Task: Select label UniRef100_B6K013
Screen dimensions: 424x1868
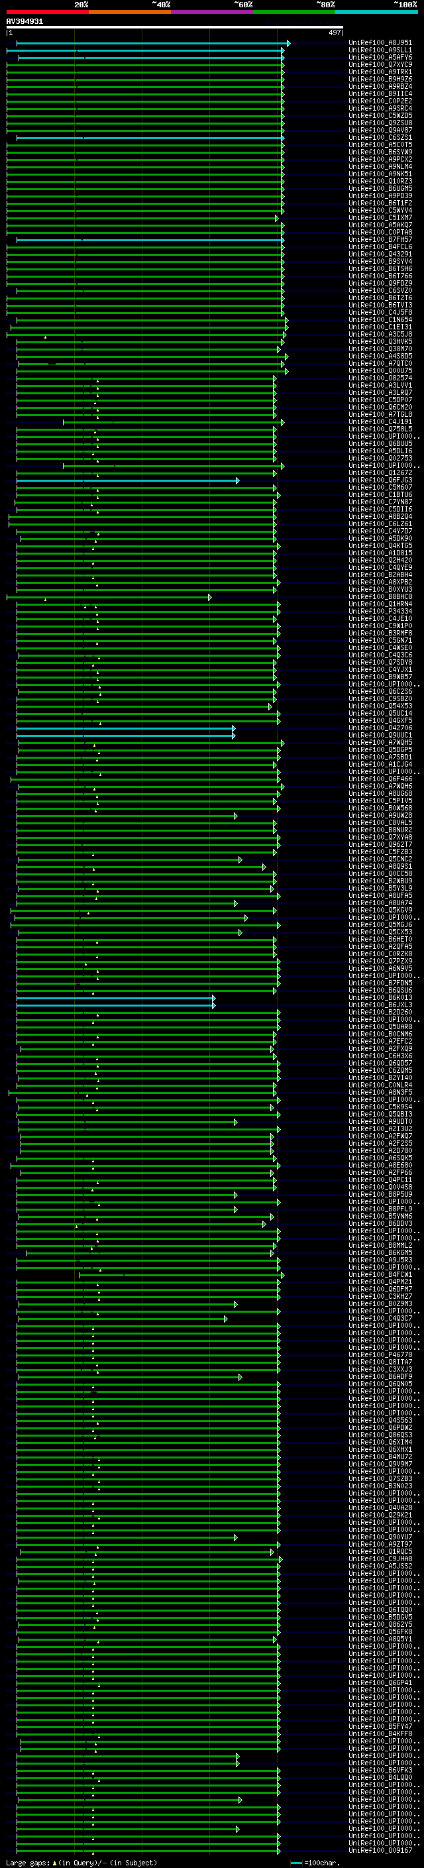Action: (380, 998)
